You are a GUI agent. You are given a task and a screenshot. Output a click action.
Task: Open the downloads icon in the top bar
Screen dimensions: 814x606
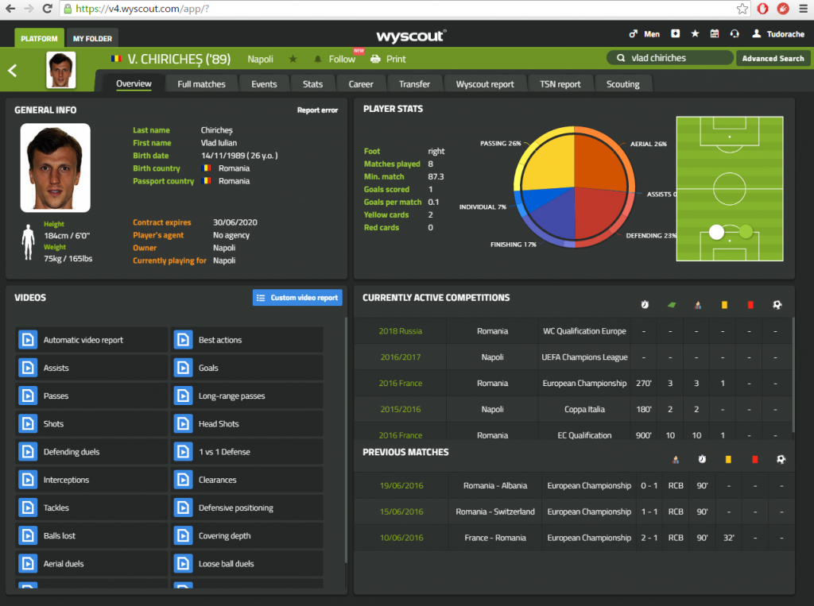click(676, 34)
